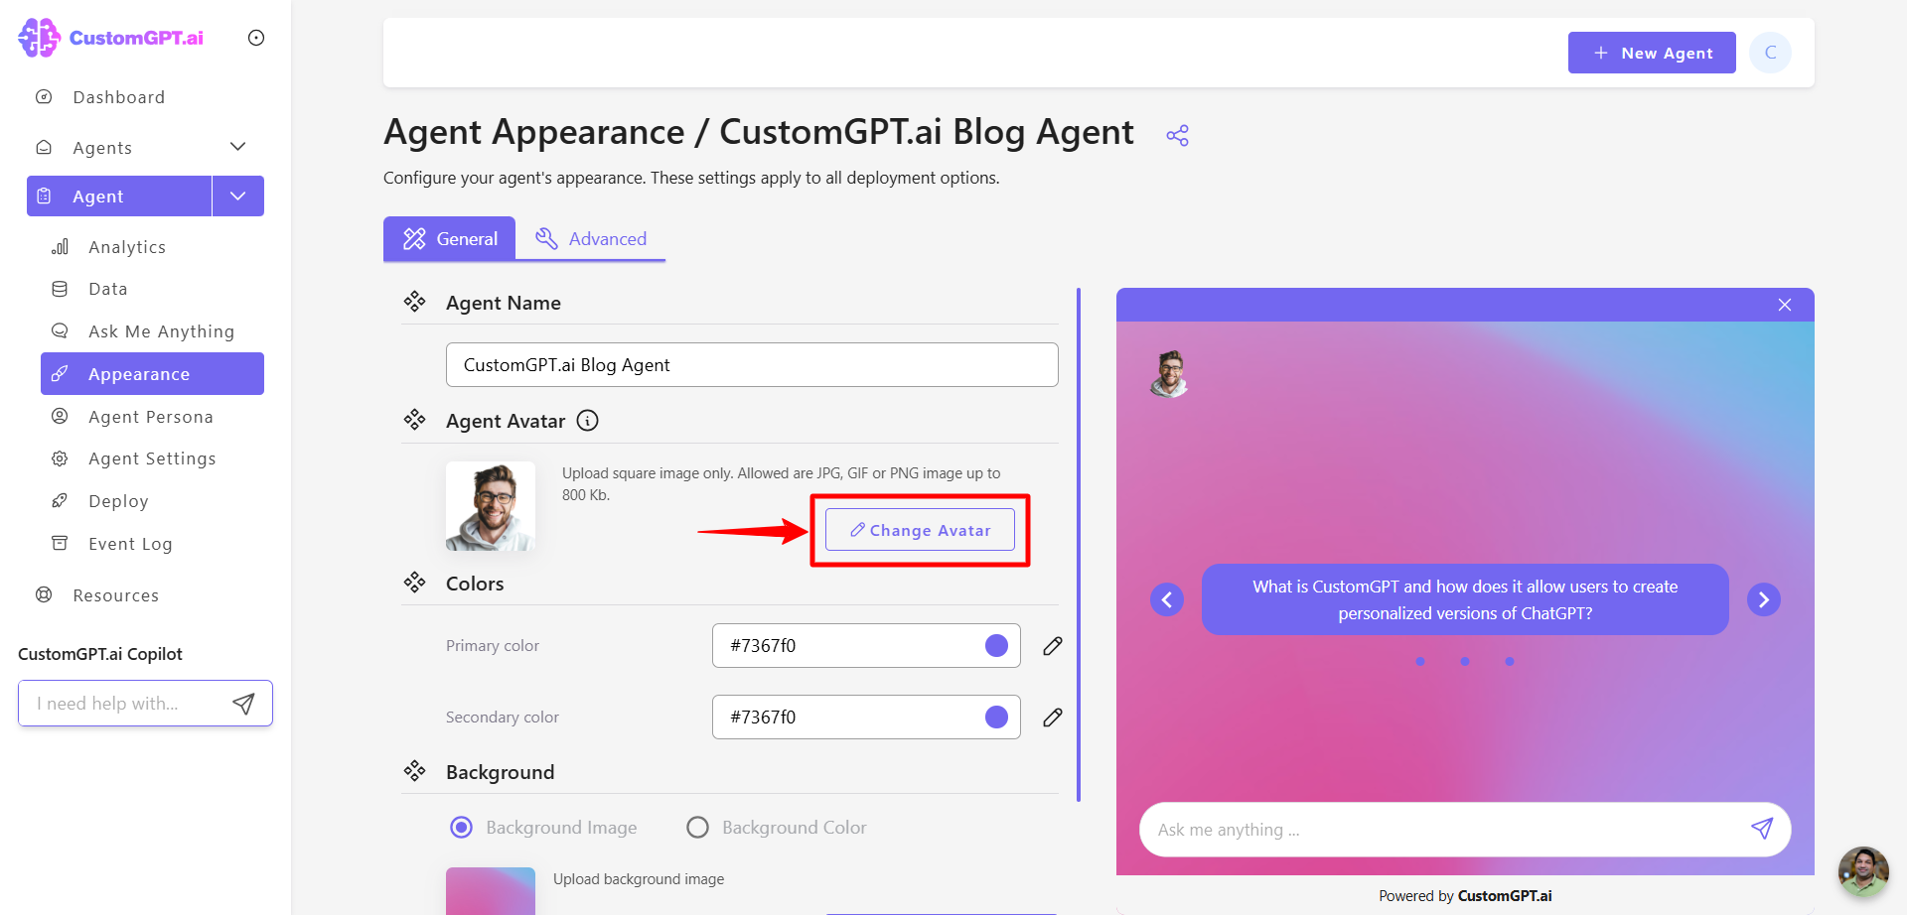Show Agent Avatar info tooltip icon
Image resolution: width=1907 pixels, height=915 pixels.
point(588,421)
